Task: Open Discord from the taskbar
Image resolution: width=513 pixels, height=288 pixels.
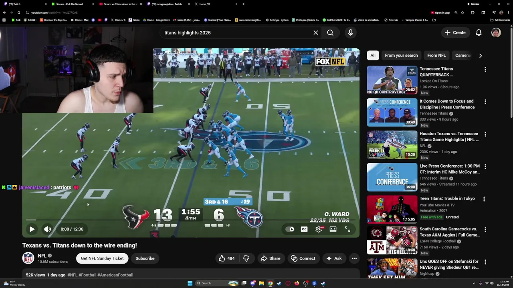Action: [252, 283]
